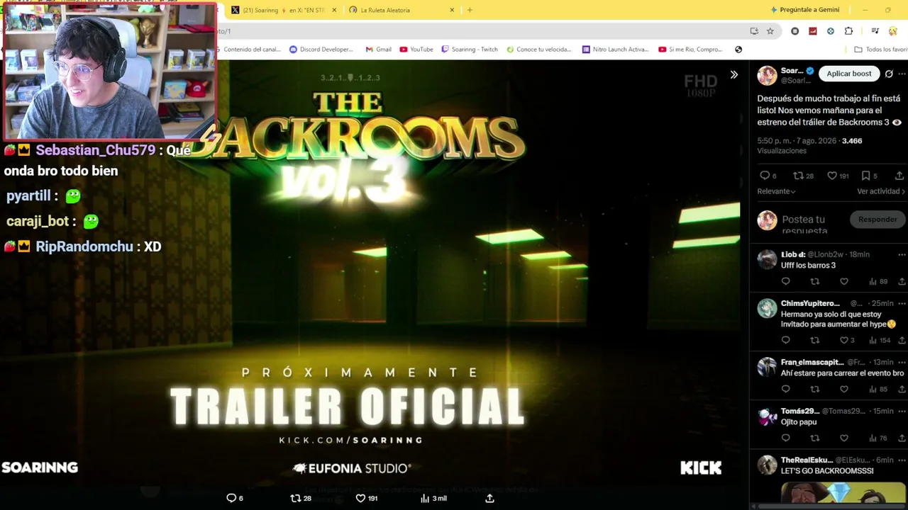Screen dimensions: 908x510
Task: Open the browser Extensions puzzle icon
Action: tap(848, 31)
